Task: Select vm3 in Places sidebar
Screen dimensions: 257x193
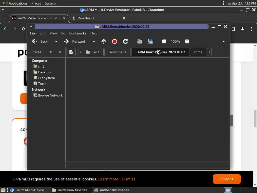Action: click(39, 66)
